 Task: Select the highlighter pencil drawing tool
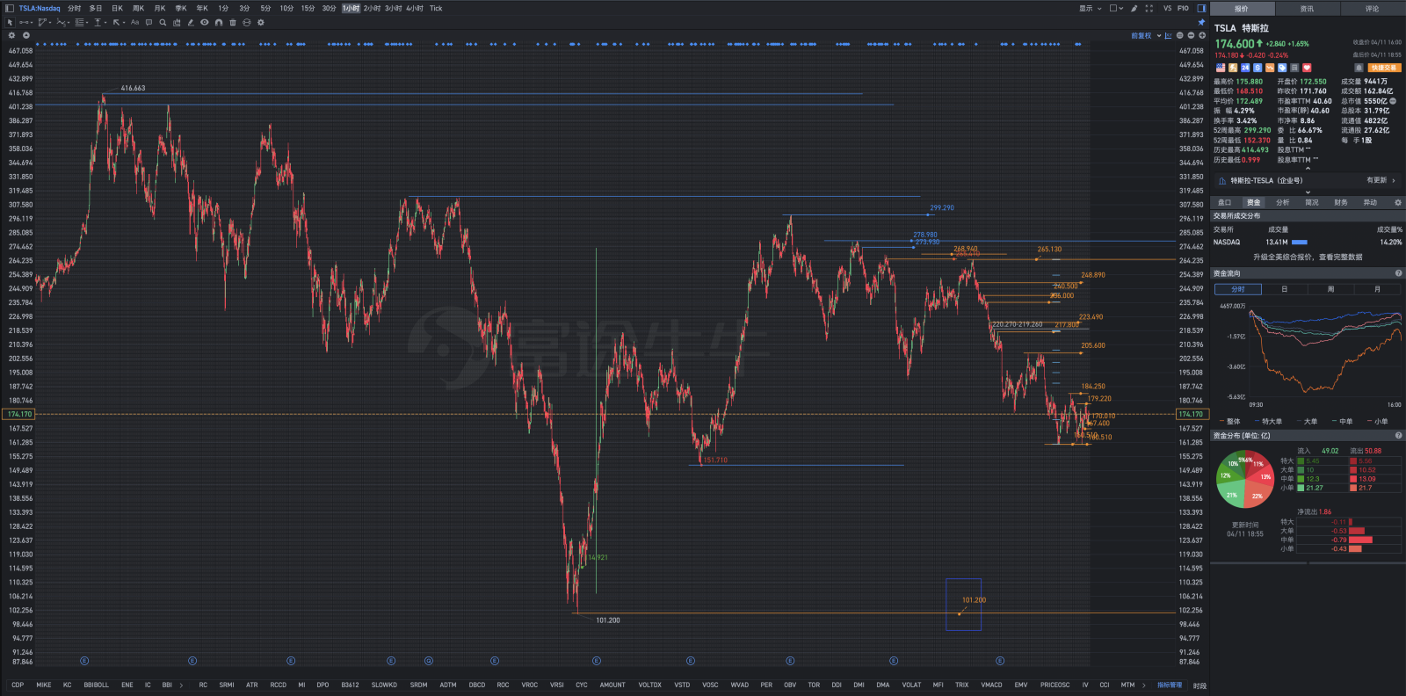(191, 22)
